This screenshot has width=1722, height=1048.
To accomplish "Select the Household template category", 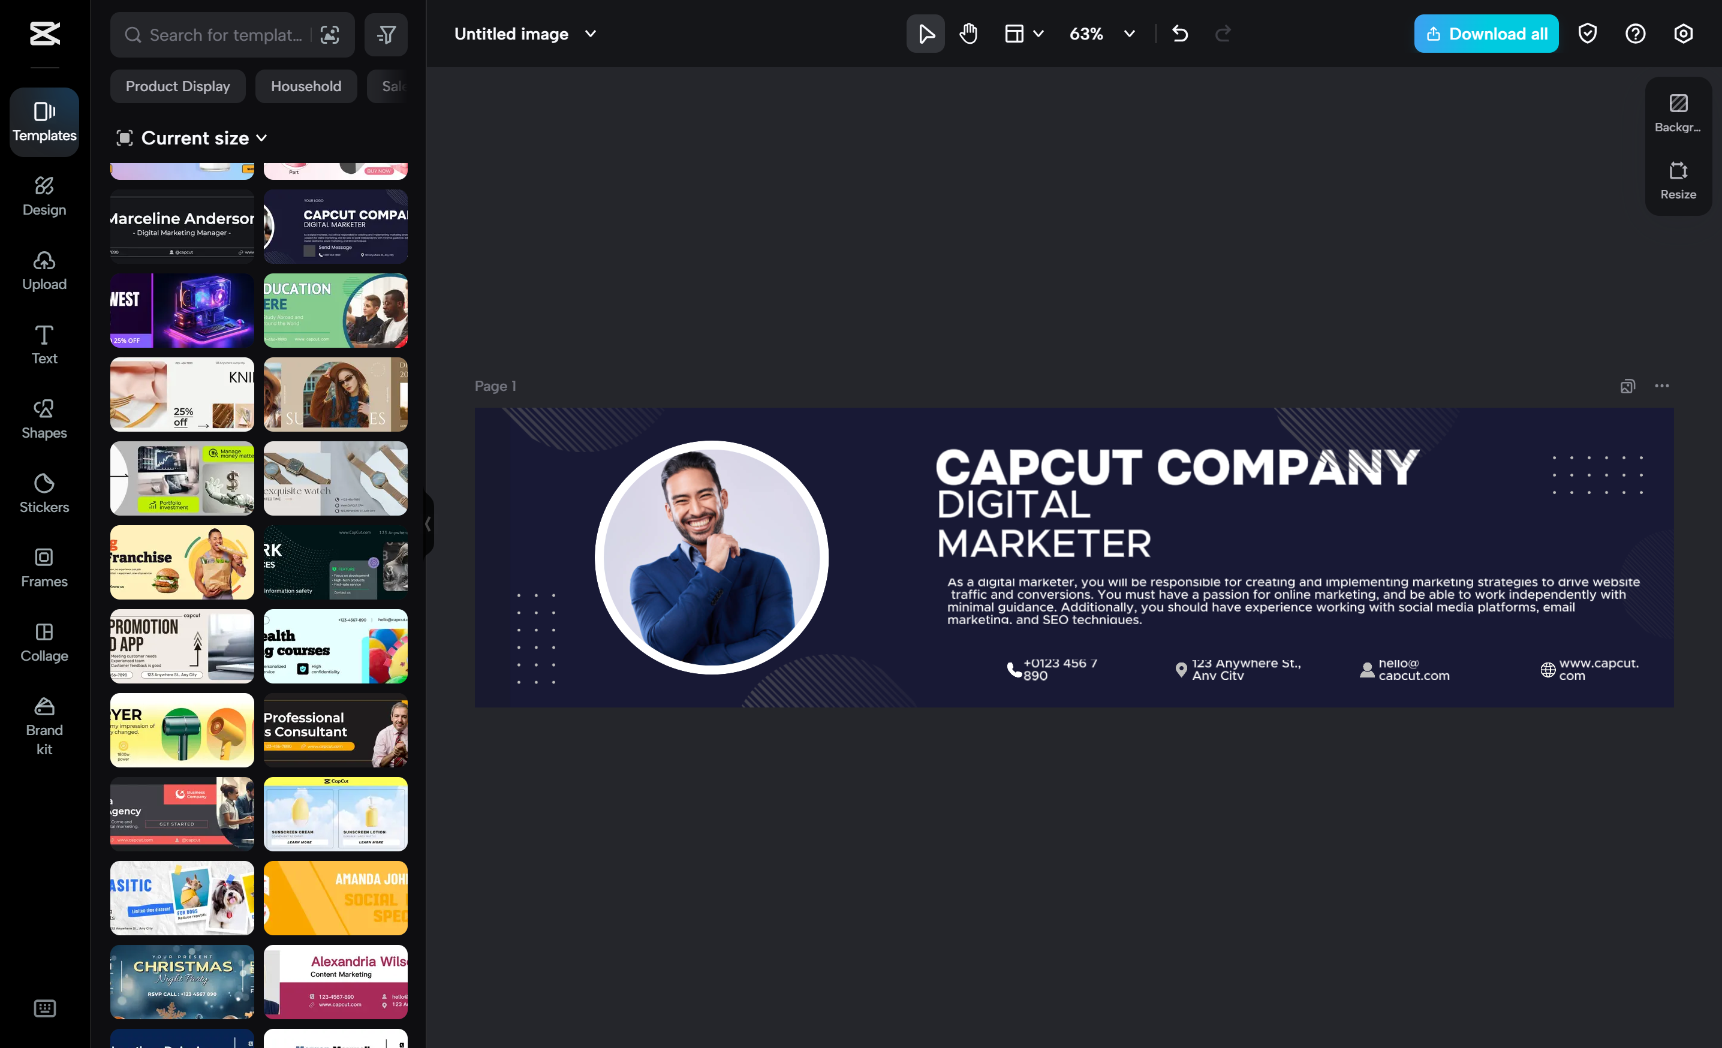I will click(305, 86).
